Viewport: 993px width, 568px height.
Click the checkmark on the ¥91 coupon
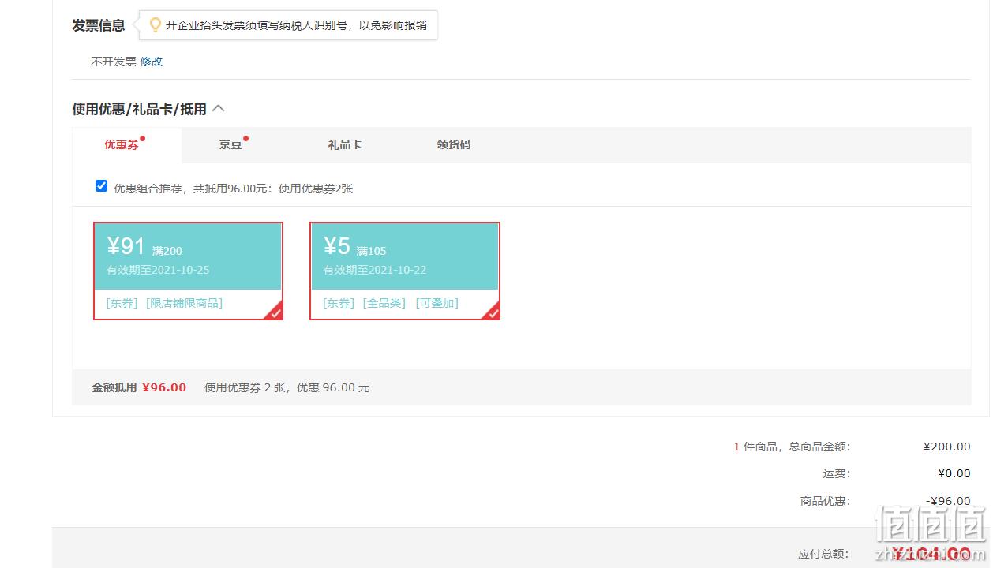274,312
